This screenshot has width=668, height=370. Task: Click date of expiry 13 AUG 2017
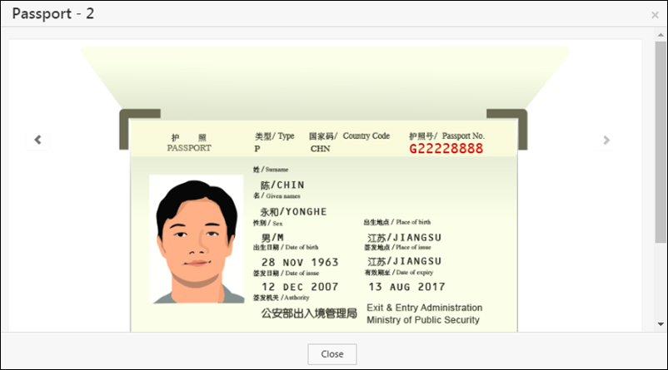point(406,287)
